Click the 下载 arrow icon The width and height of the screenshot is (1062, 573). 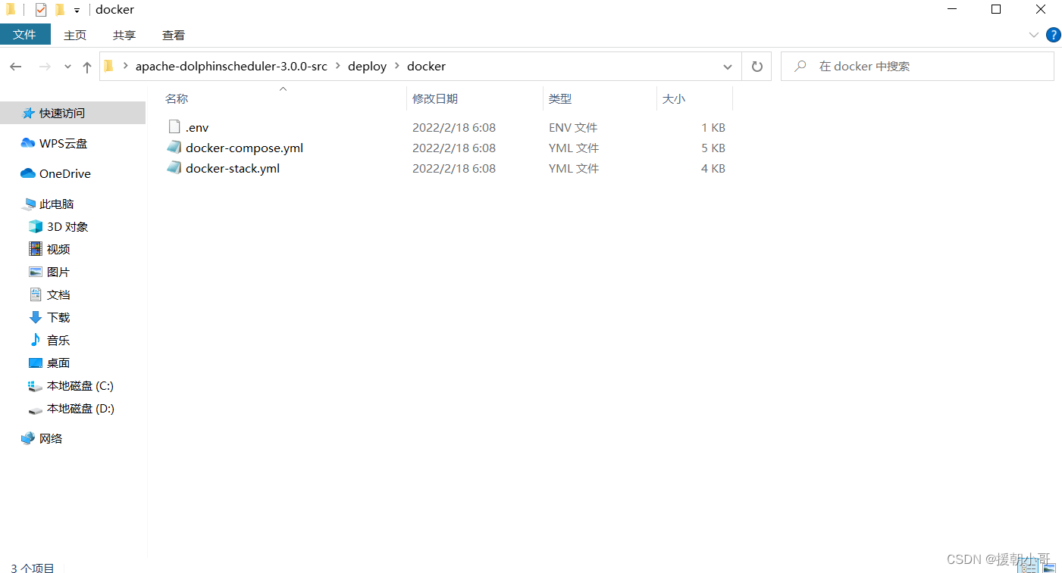pos(36,317)
